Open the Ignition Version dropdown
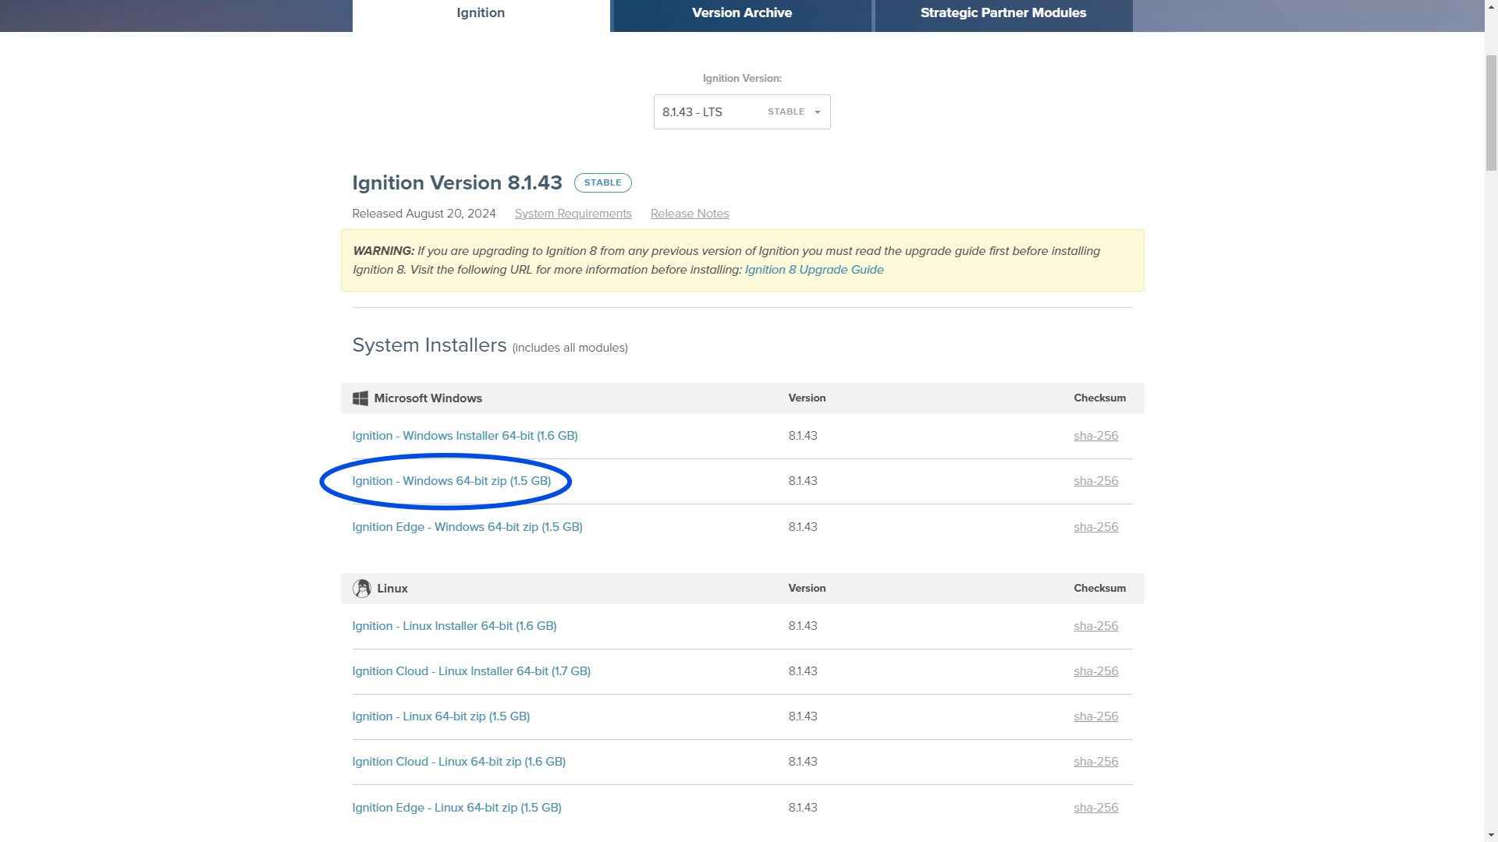 click(741, 112)
